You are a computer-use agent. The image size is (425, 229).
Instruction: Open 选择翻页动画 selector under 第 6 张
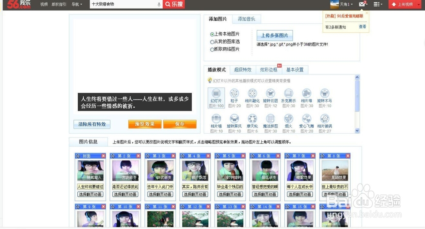click(265, 194)
